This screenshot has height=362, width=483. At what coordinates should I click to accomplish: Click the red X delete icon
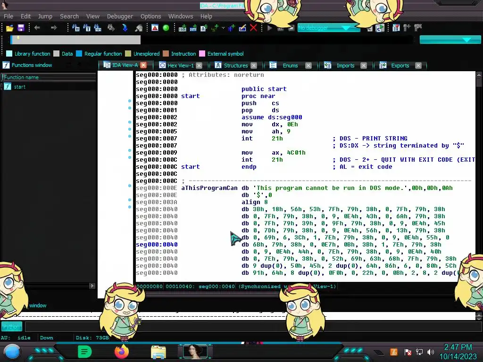click(x=253, y=28)
